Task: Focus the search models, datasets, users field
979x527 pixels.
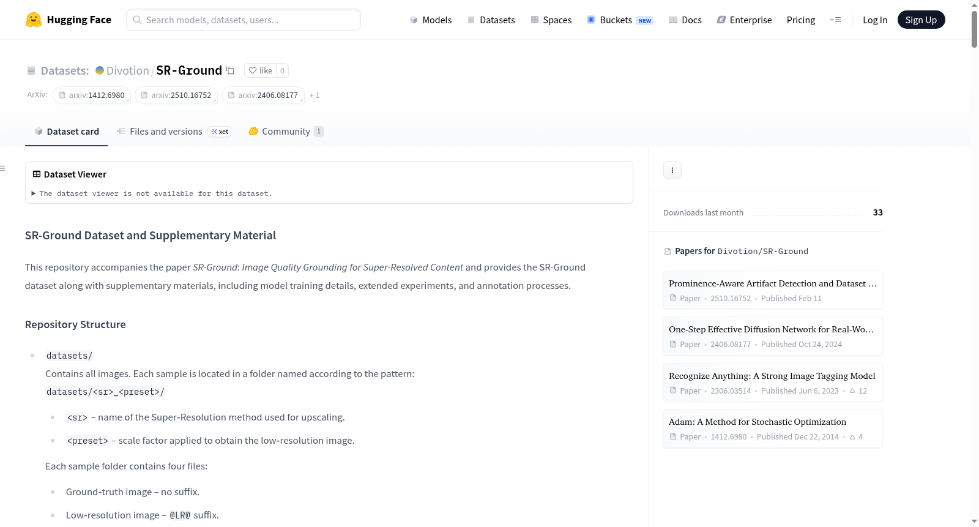Action: (244, 20)
